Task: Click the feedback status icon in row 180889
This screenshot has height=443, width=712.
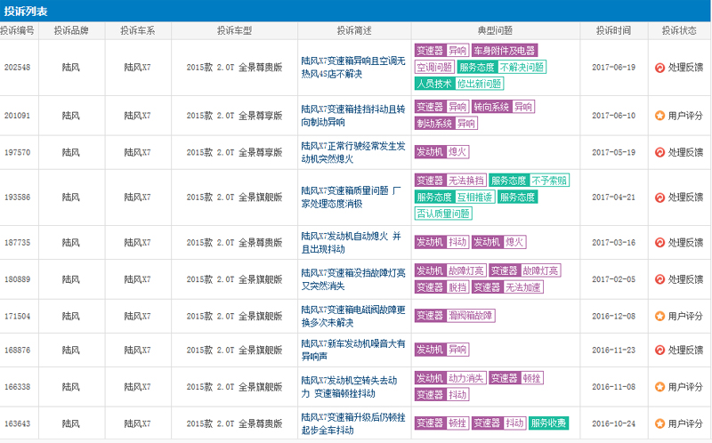Action: 659,279
